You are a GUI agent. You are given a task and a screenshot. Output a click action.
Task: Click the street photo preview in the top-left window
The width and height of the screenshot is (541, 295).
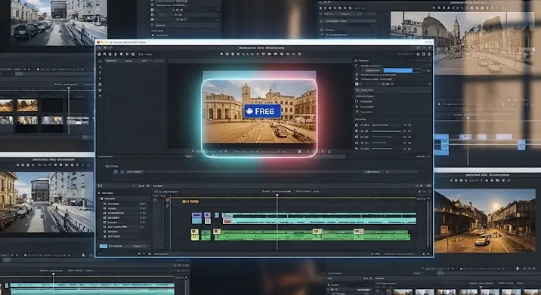coord(59,23)
